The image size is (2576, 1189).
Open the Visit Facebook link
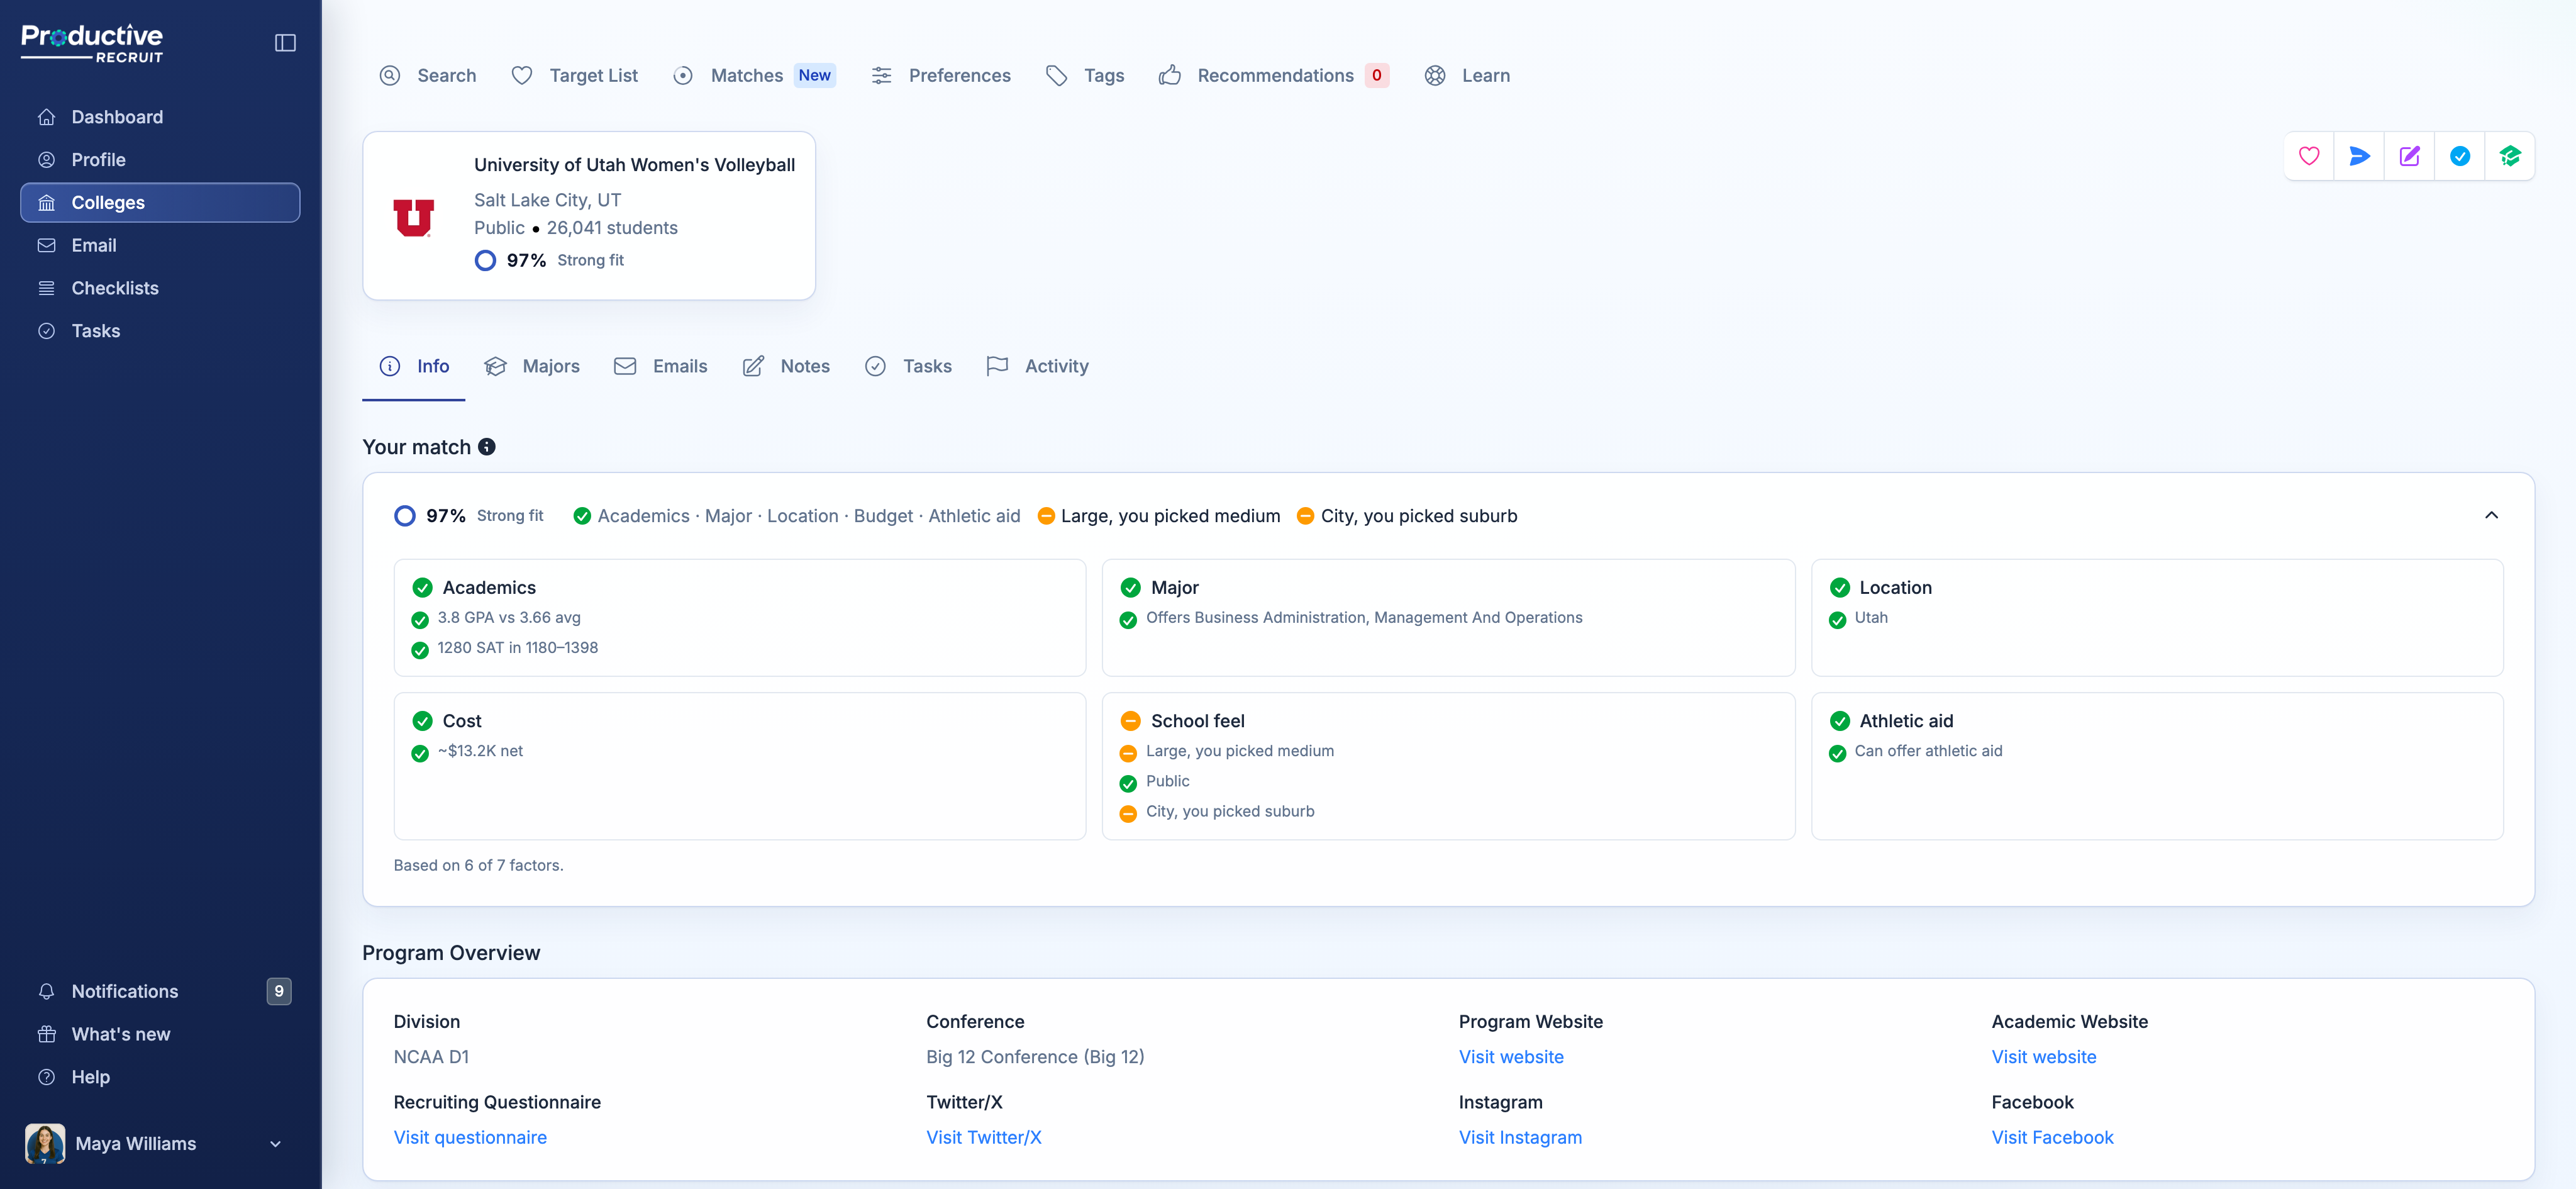(x=2052, y=1138)
